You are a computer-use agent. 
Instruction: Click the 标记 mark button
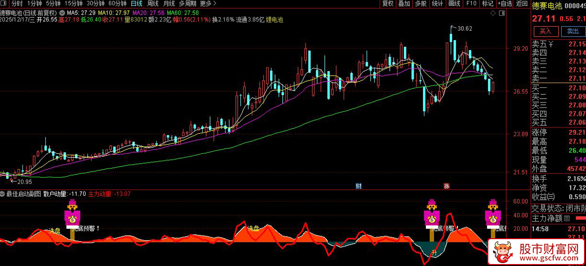(487, 3)
